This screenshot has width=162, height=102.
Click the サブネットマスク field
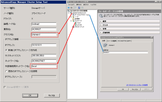click(x=44, y=56)
